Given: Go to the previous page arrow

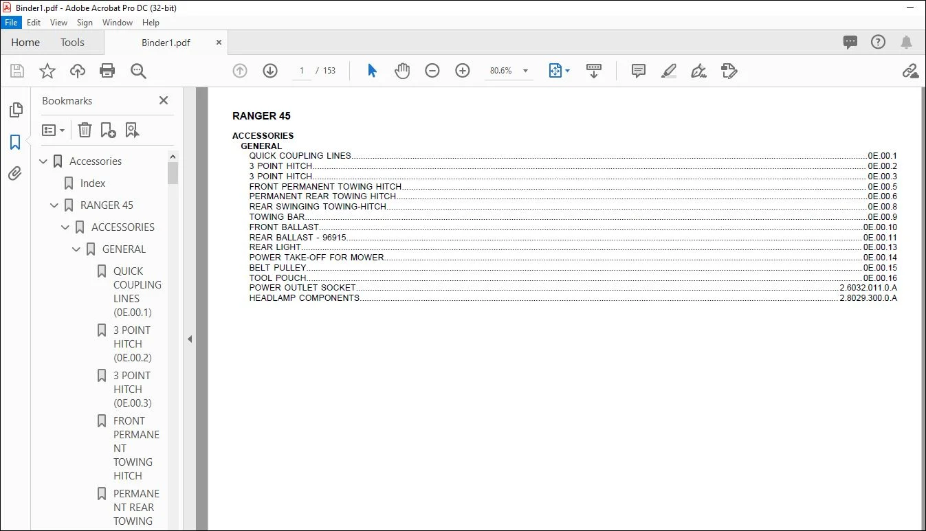Looking at the screenshot, I should point(240,71).
